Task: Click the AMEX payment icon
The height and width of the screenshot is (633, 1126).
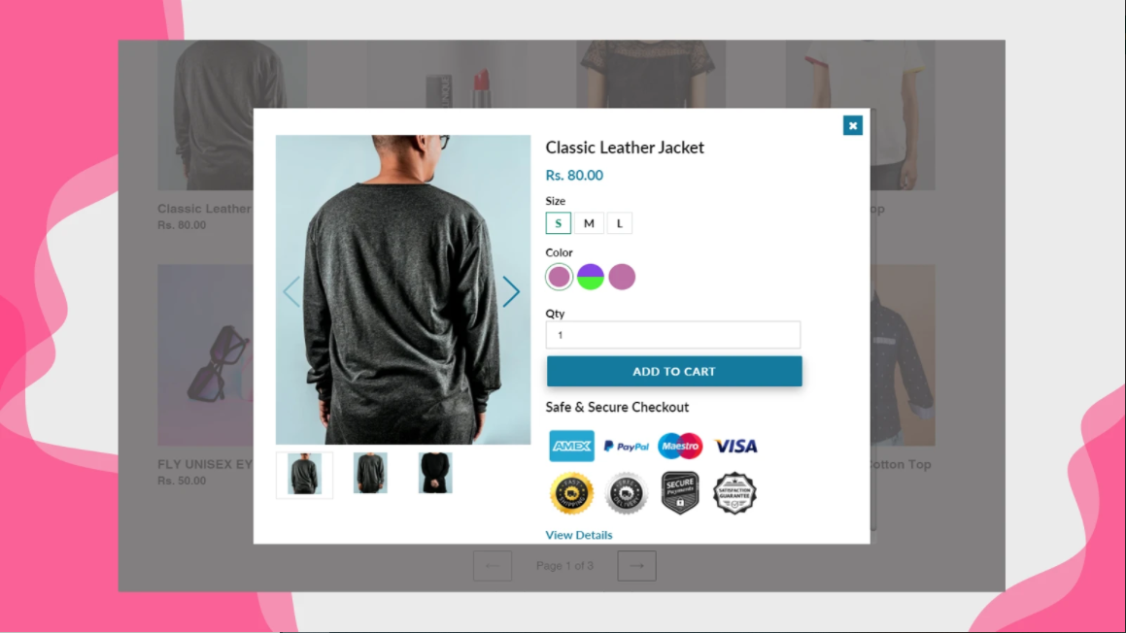Action: [571, 446]
